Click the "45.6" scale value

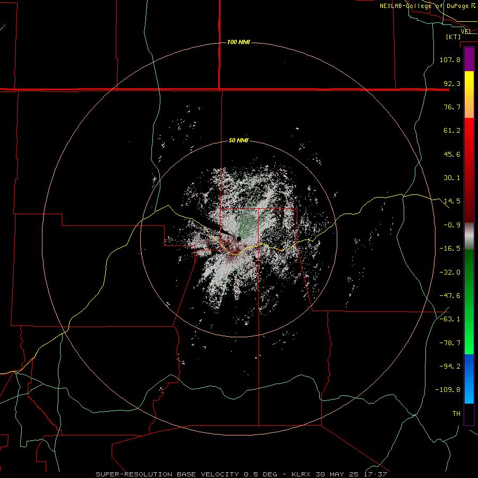coord(452,154)
